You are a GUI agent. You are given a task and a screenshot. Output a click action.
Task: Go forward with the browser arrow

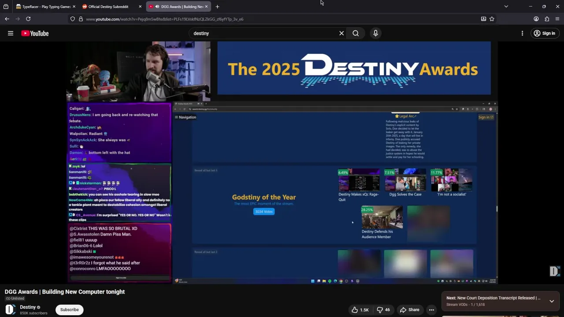(x=18, y=19)
